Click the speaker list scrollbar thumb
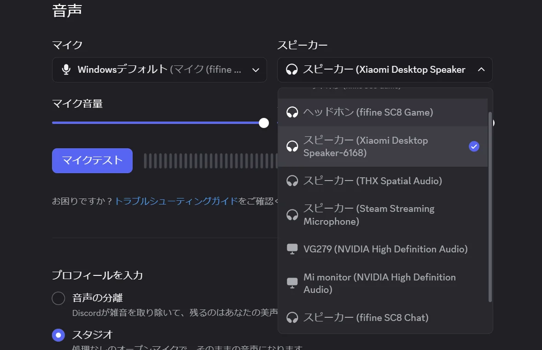 point(490,207)
